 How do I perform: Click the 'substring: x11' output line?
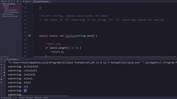18,87
